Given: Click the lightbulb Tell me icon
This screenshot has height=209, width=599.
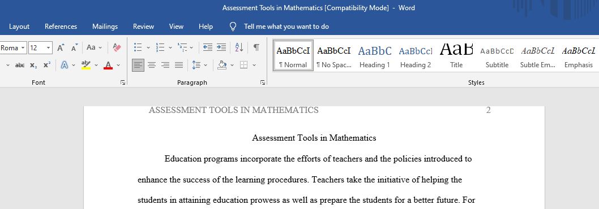Looking at the screenshot, I should 233,27.
